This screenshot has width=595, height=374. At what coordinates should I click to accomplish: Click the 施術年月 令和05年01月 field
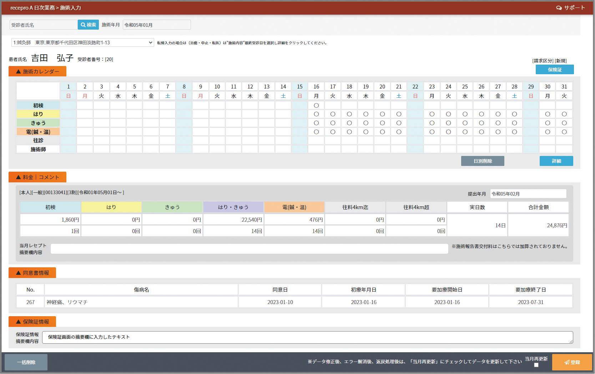coord(157,25)
